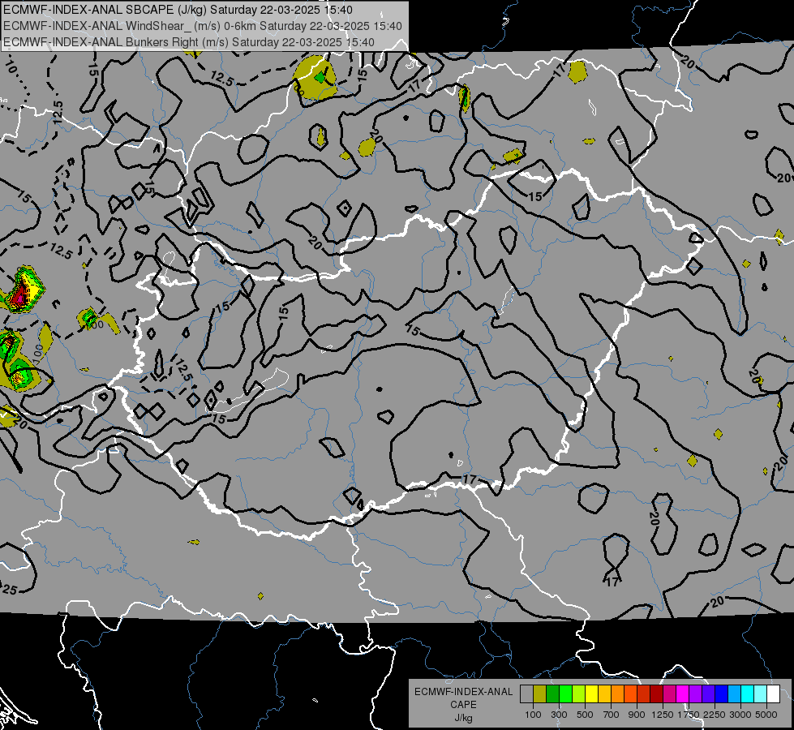Click the 2250 value under the color scale

pyautogui.click(x=715, y=715)
